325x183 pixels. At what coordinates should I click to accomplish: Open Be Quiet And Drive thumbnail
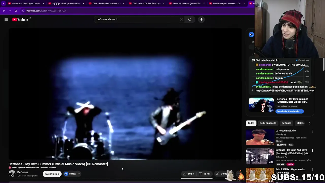coord(260,156)
